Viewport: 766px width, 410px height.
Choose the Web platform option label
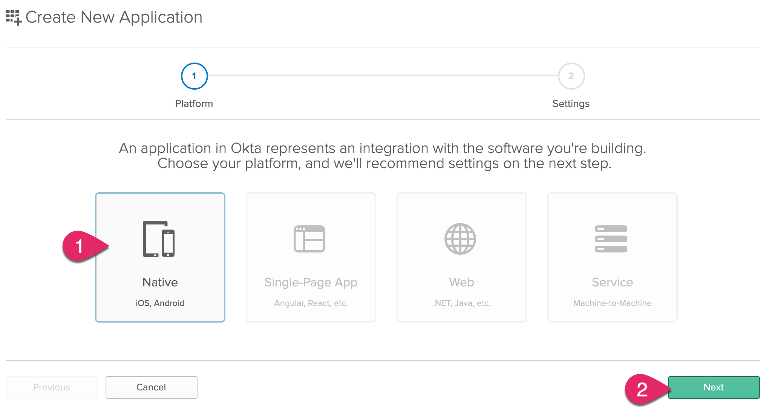coord(461,282)
